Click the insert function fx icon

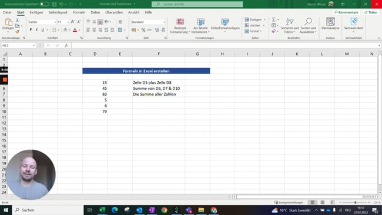coord(66,46)
